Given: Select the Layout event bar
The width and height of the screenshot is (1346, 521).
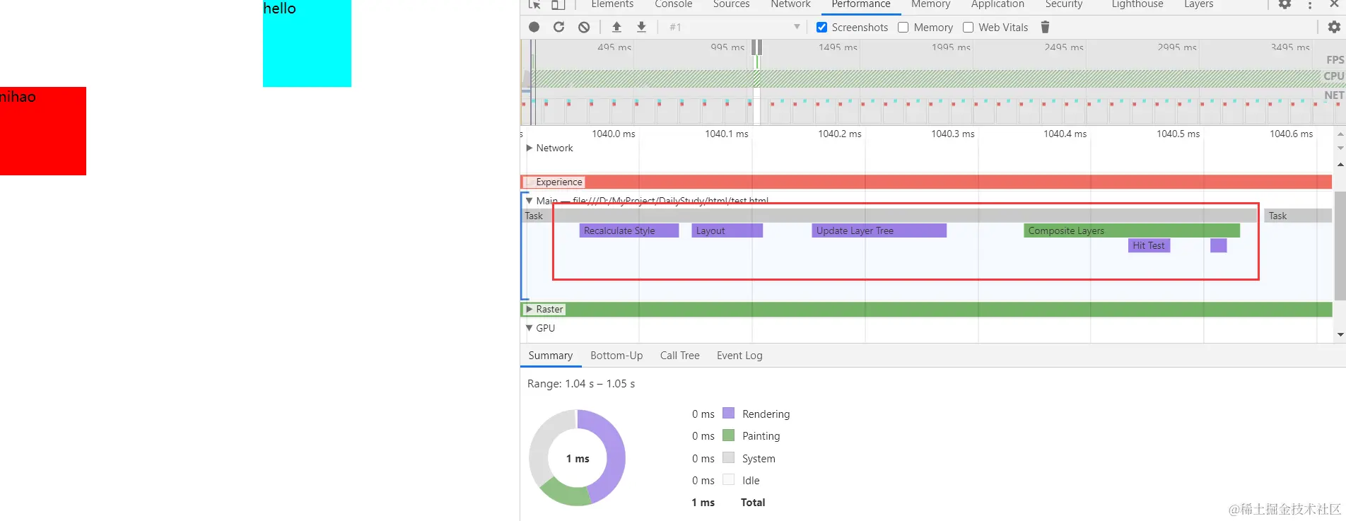Looking at the screenshot, I should click(x=727, y=230).
